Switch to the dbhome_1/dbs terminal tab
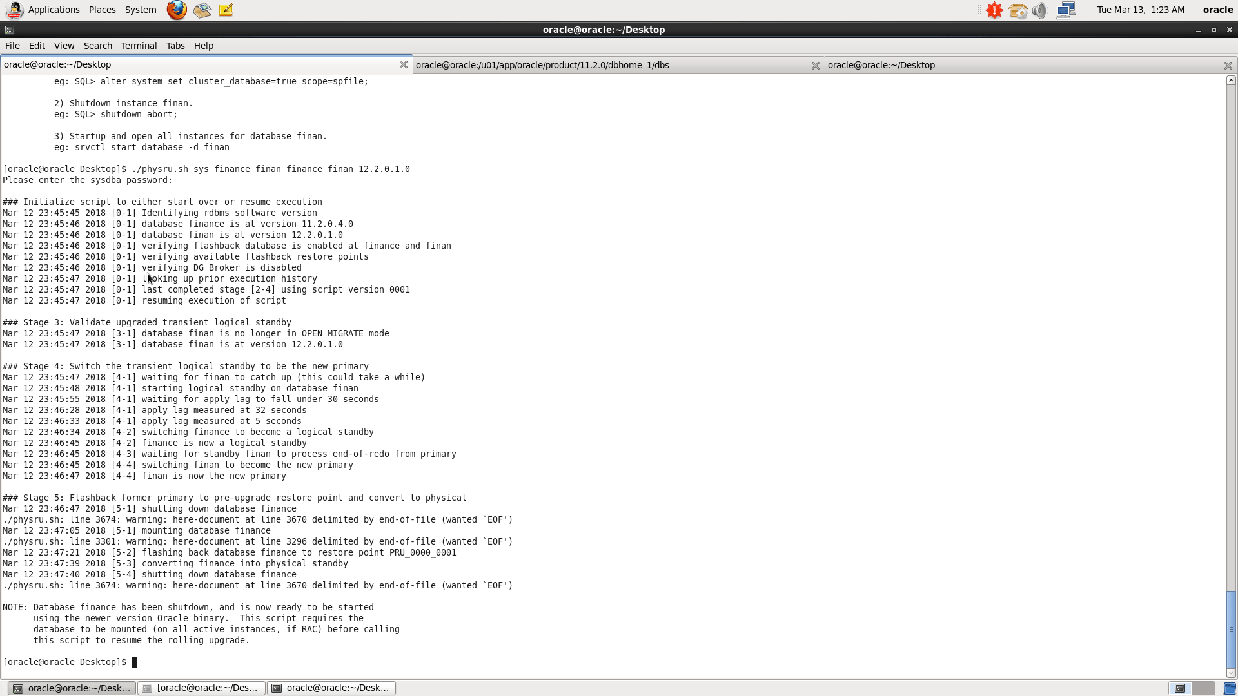Viewport: 1238px width, 696px height. click(542, 65)
